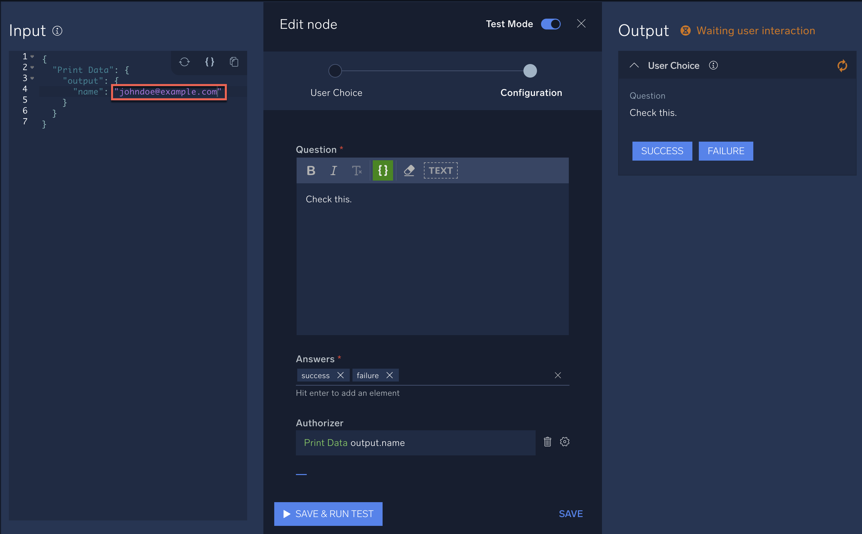The image size is (862, 534).
Task: Select the eraser icon in the Question toolbar
Action: pyautogui.click(x=409, y=170)
